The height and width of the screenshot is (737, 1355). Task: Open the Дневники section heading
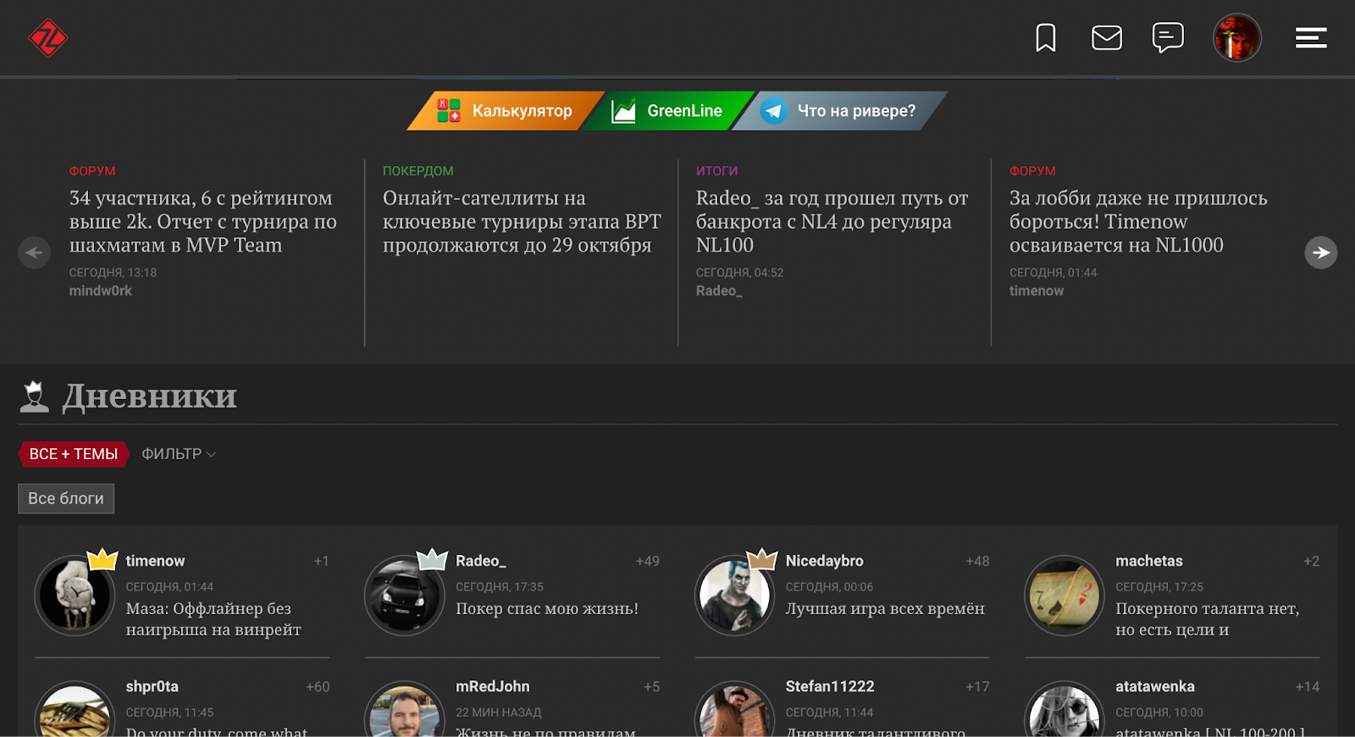pos(150,396)
